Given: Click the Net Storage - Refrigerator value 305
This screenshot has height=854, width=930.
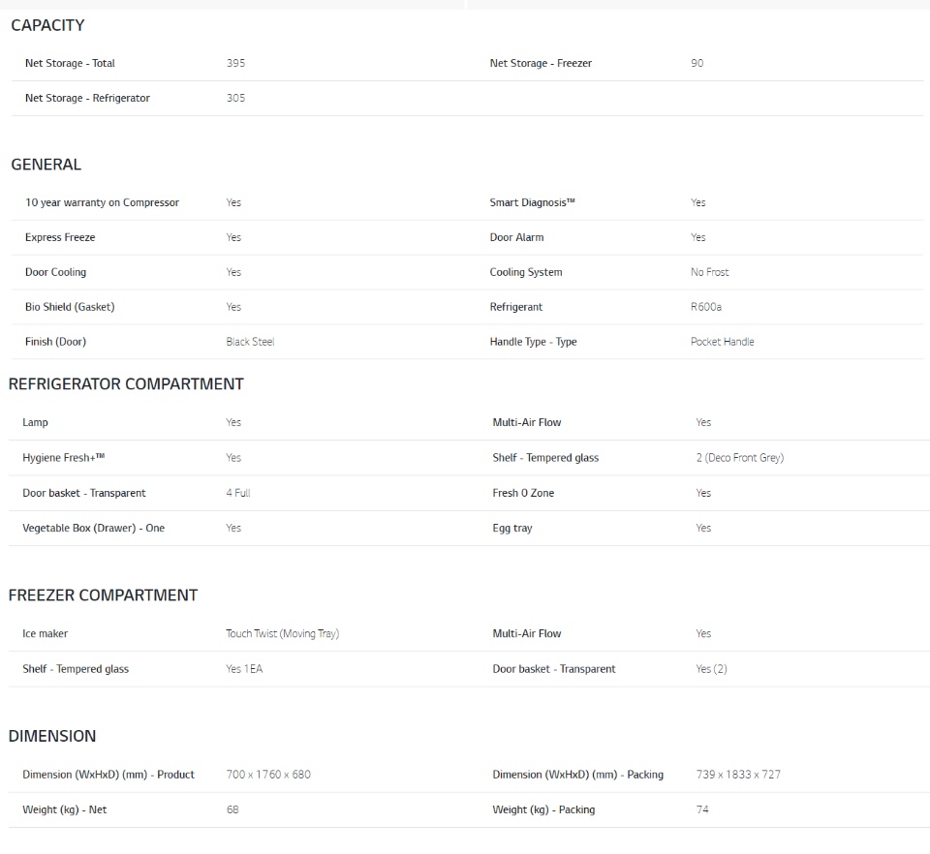Looking at the screenshot, I should 235,99.
